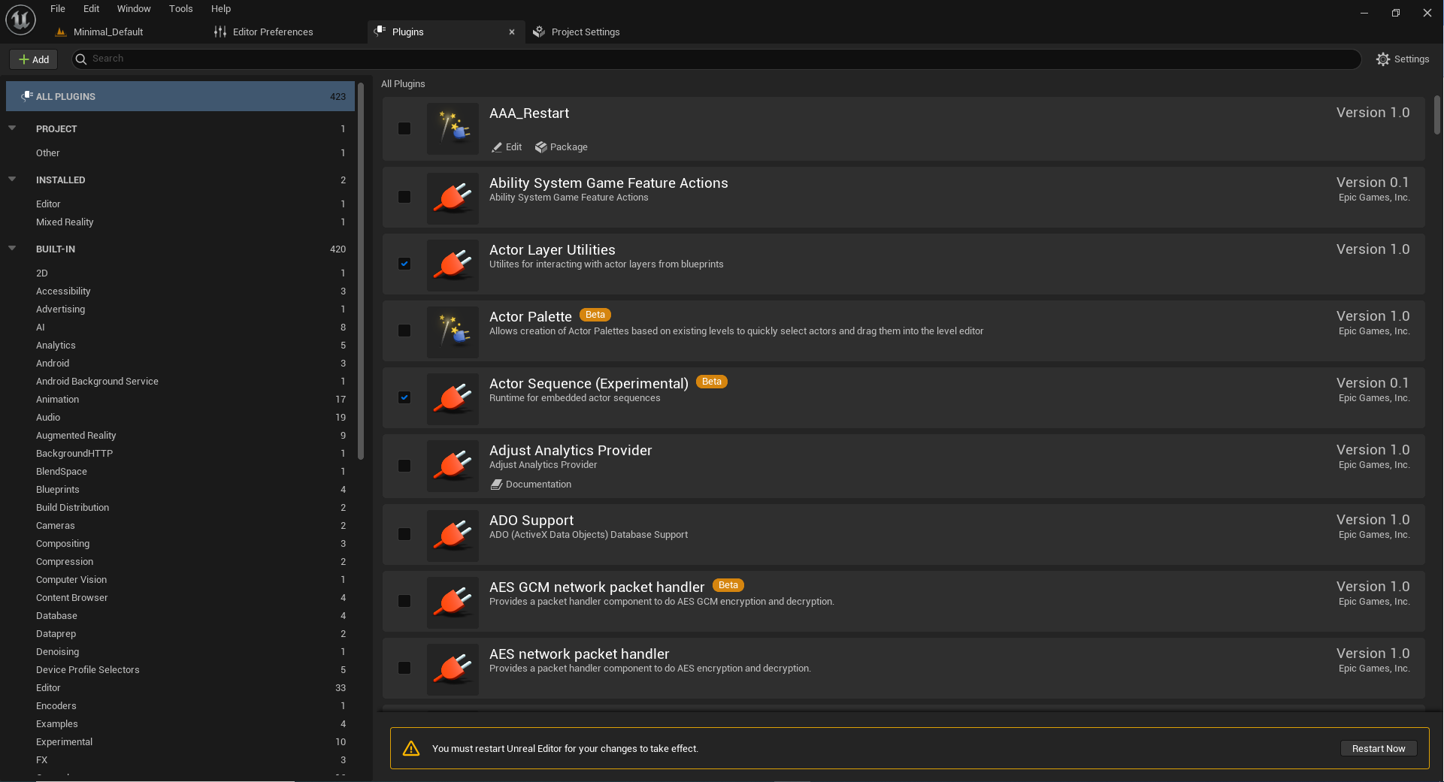
Task: Enable Ability System Game Feature Actions checkbox
Action: coord(404,197)
